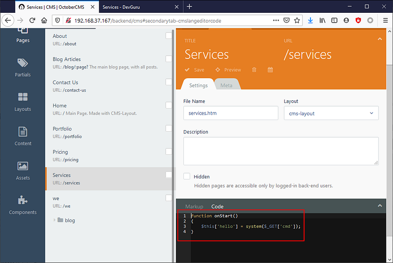Check the Services page checkbox
Screen dimensions: 393x263
coord(168,175)
